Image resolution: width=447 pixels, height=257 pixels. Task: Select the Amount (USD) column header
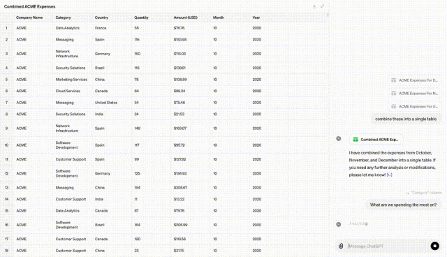tap(185, 17)
